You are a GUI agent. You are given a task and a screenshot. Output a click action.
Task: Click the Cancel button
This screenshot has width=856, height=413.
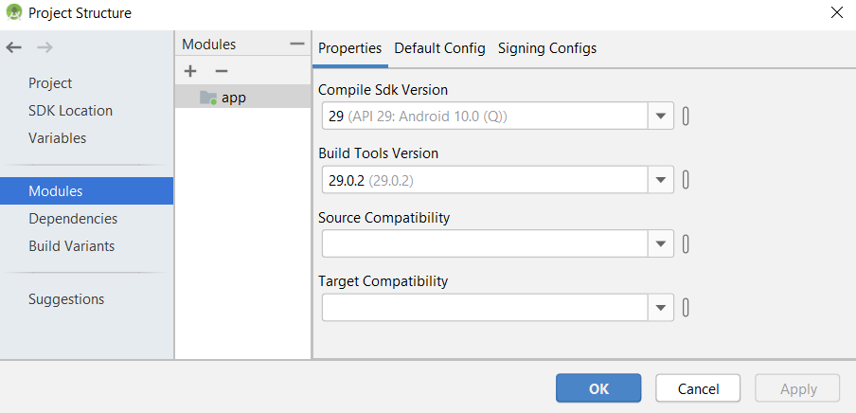pyautogui.click(x=698, y=388)
